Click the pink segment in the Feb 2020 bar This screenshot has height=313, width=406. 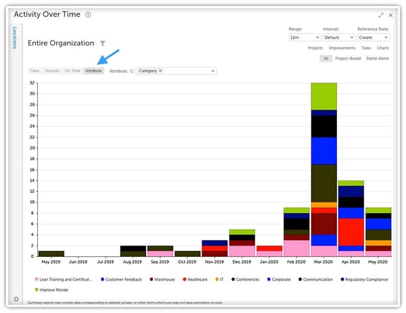296,248
